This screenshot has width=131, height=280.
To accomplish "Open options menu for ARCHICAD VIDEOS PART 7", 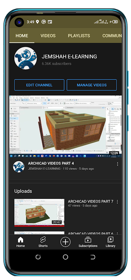I will click(117, 202).
